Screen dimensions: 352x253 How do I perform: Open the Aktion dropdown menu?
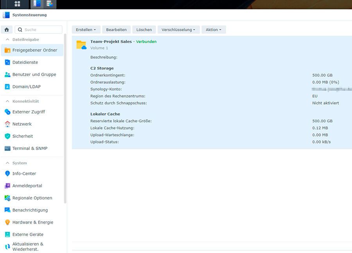(x=214, y=30)
